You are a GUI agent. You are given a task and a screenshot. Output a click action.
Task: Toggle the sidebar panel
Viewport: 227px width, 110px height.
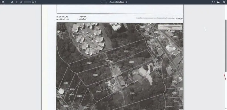(x=3, y=2)
